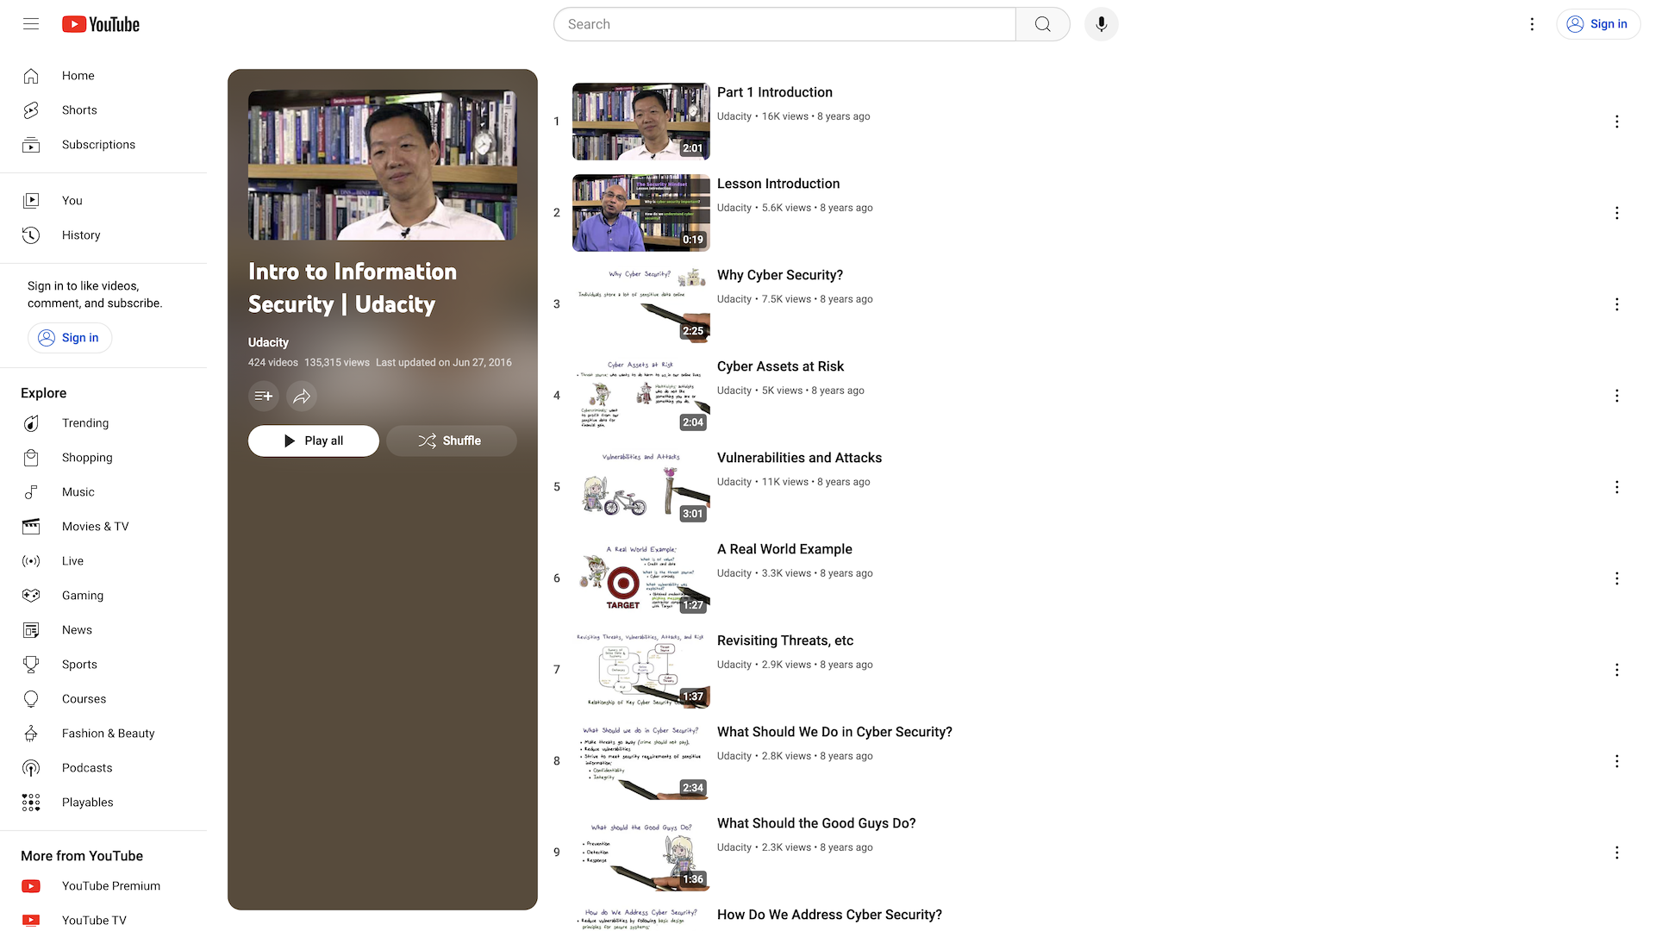Open Sports category

pyautogui.click(x=103, y=665)
